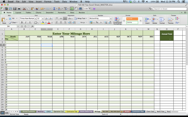Click the New Workbook icon
The image size is (188, 117).
tap(2, 9)
